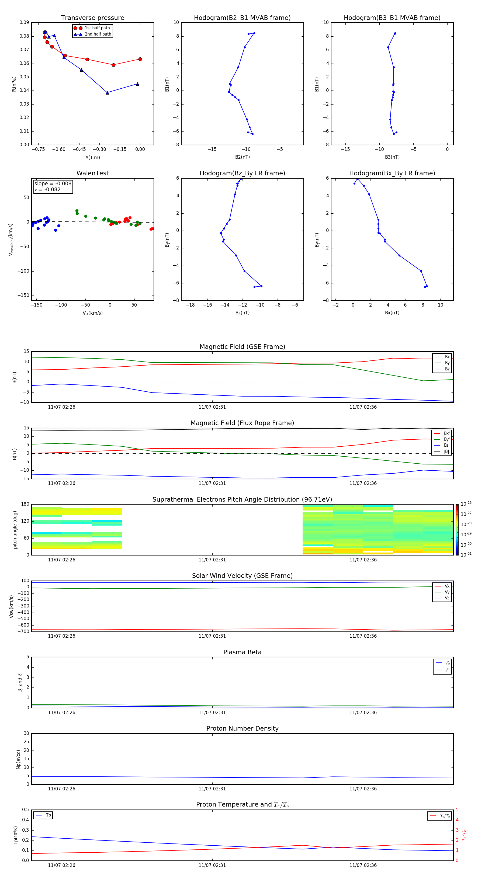Screen dimensions: 485x889
Task: Click the 'Vsw(km/s)' axis label
Action: [x=11, y=607]
